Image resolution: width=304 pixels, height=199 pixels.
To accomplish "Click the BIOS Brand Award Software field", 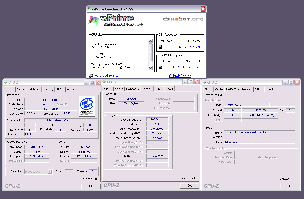I will click(259, 132).
